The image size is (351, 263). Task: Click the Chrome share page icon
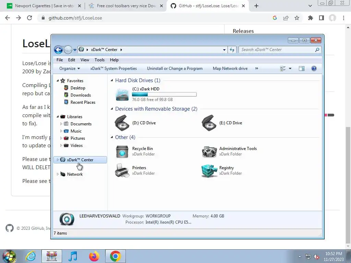click(286, 18)
